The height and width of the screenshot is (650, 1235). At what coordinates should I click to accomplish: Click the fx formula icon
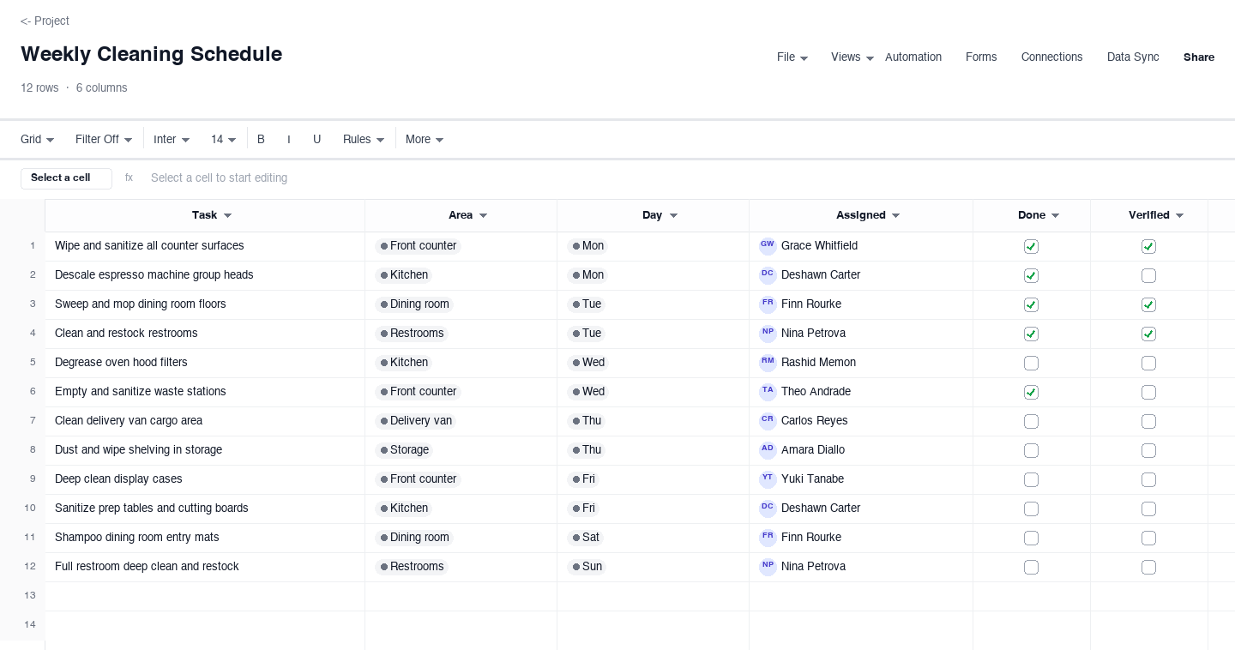129,178
